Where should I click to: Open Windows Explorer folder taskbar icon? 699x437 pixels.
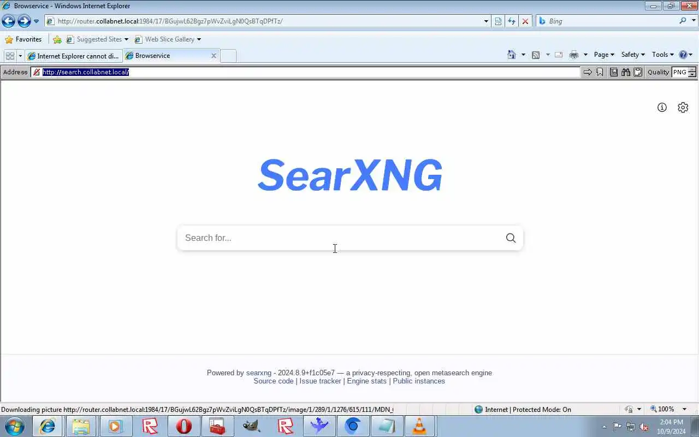[81, 426]
